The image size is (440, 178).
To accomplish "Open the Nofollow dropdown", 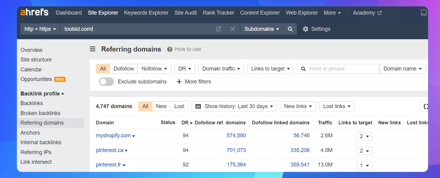I will (154, 69).
